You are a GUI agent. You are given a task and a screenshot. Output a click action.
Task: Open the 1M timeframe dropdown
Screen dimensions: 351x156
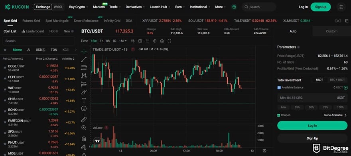click(123, 41)
